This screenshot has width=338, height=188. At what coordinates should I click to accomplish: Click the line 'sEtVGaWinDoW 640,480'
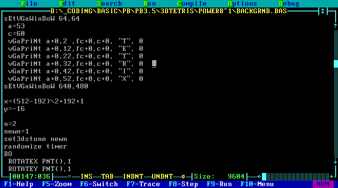coord(46,86)
